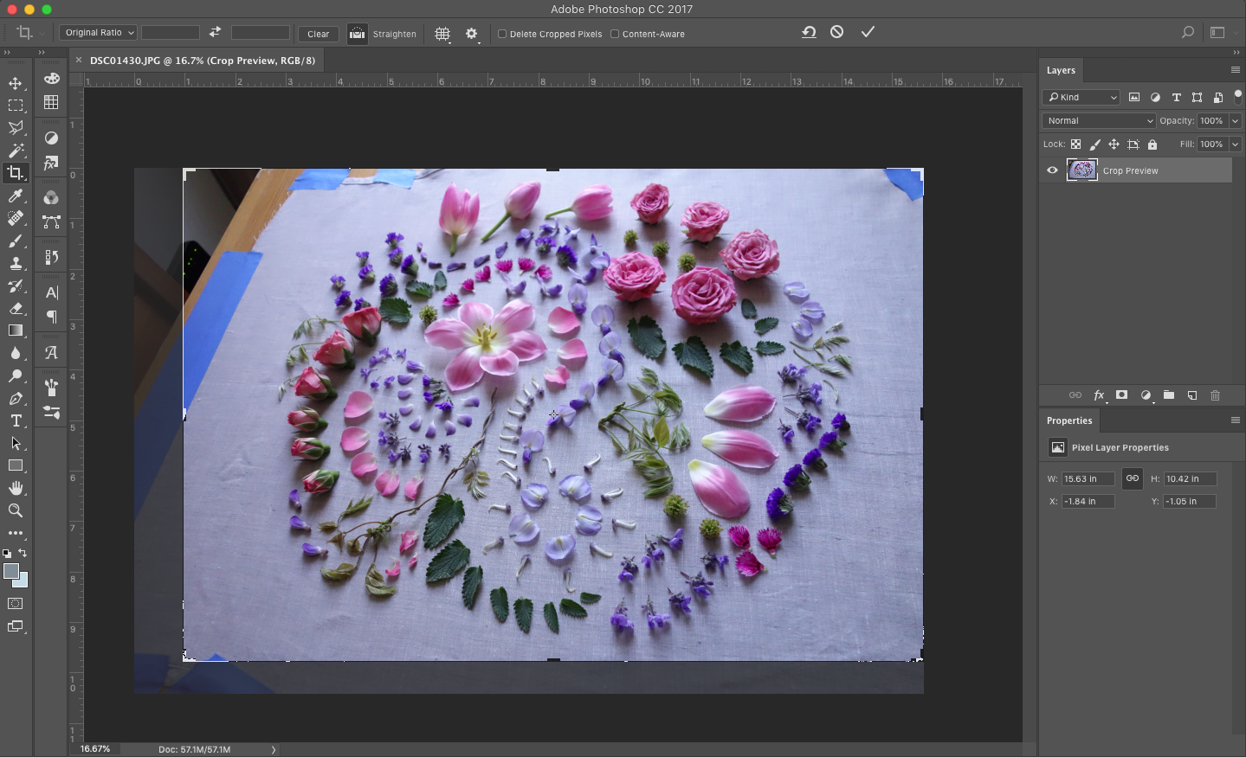Screen dimensions: 1246x757
Task: Open additional crop settings gear
Action: click(x=472, y=34)
